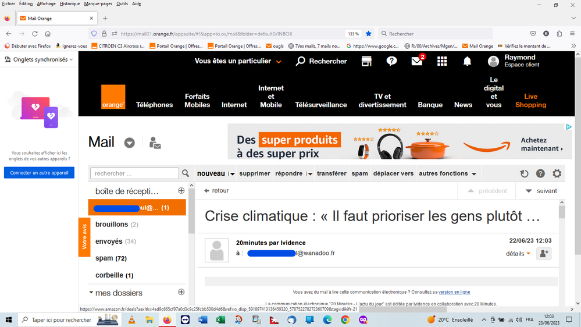The width and height of the screenshot is (581, 327).
Task: Click the Votre avis feedback tab
Action: [84, 237]
